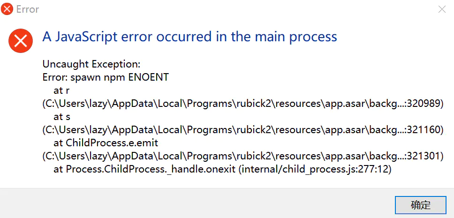Click the "Error" window title text

tap(28, 9)
